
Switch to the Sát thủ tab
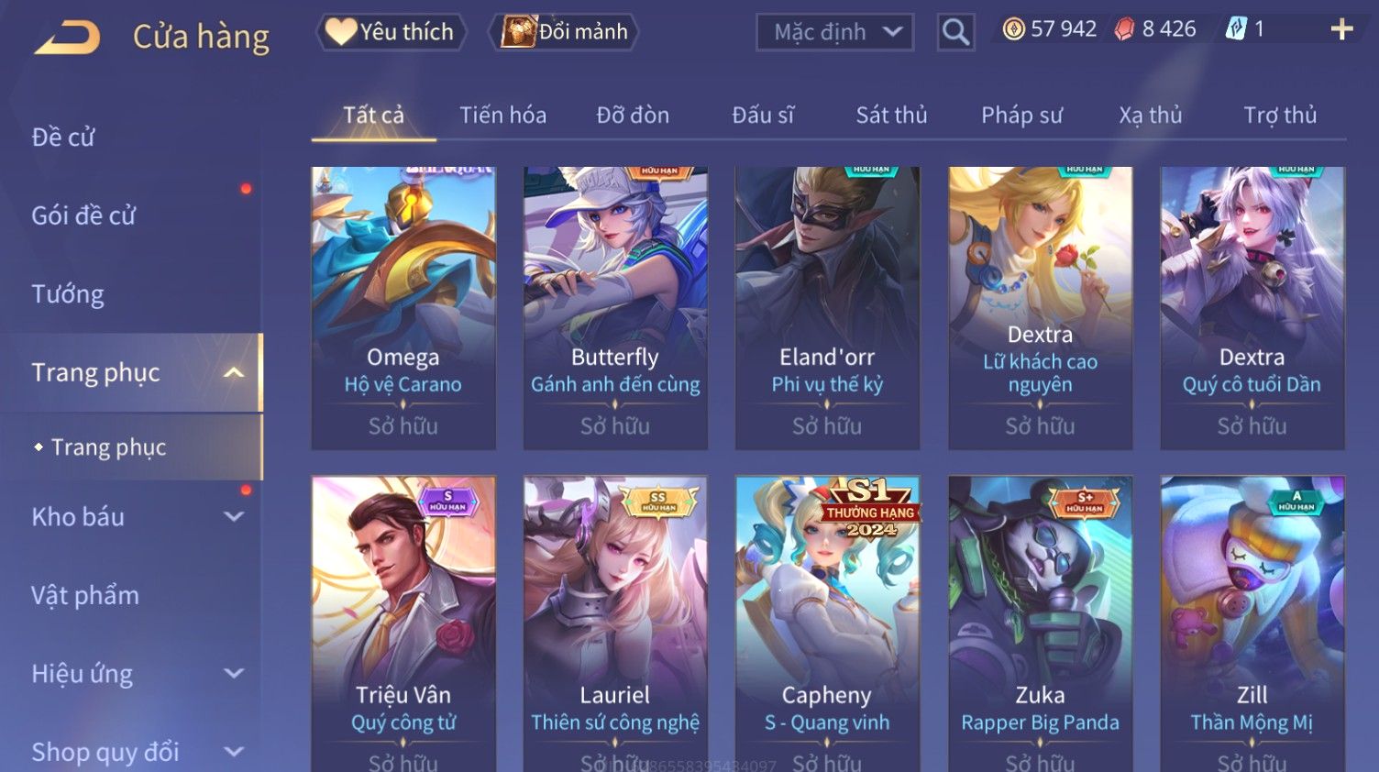(891, 115)
